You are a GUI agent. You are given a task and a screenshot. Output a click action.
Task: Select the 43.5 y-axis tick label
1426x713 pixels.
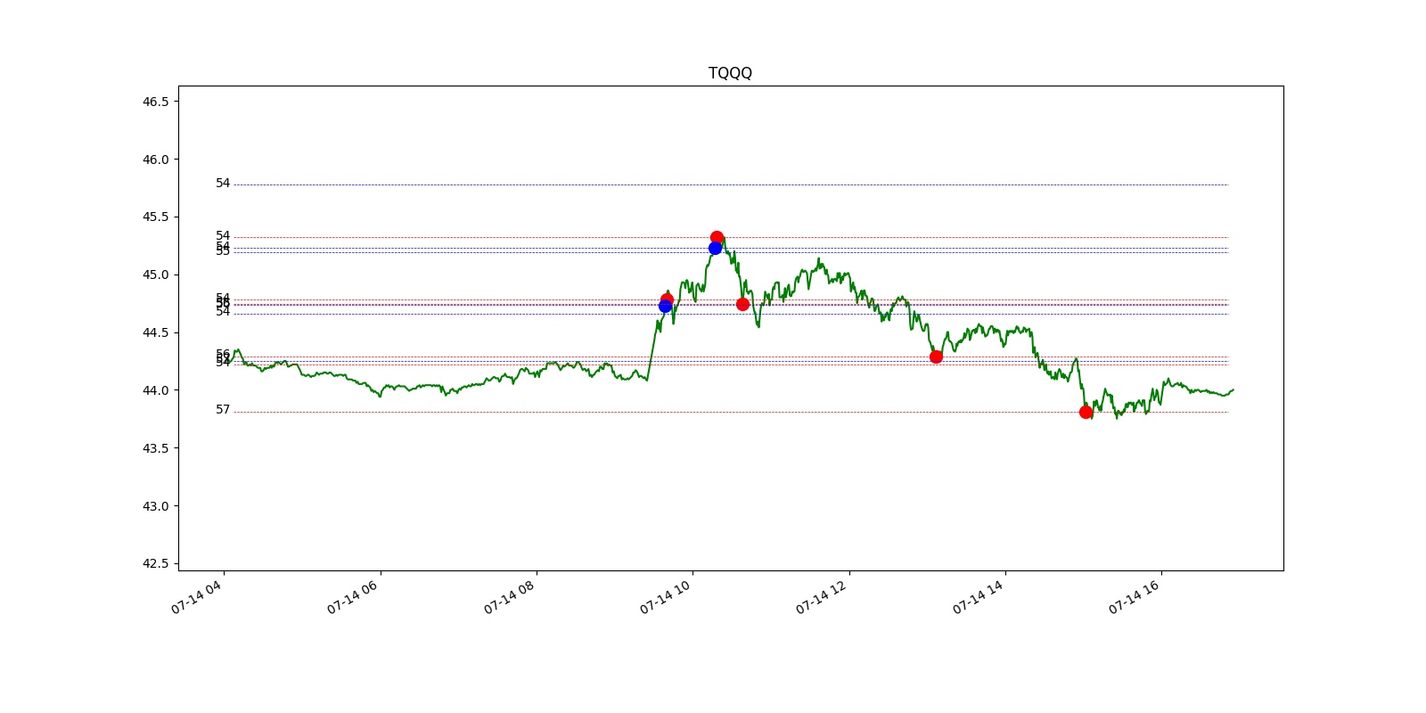click(x=155, y=448)
